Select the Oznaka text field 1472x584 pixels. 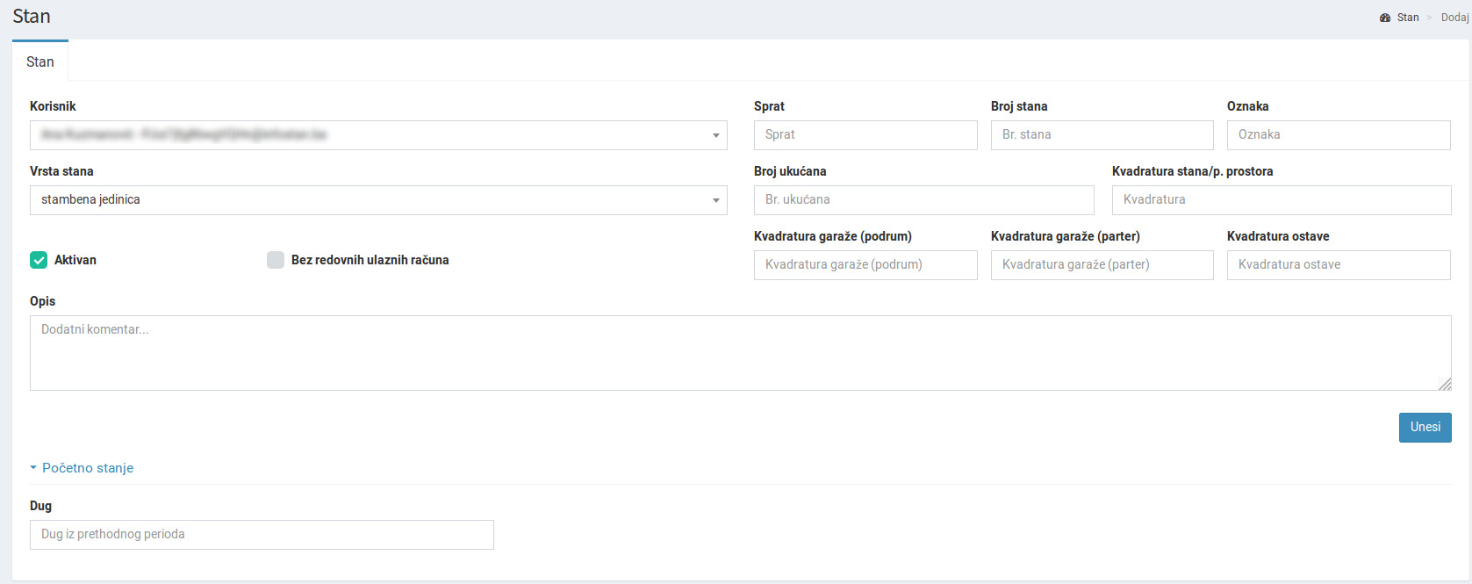pos(1338,135)
